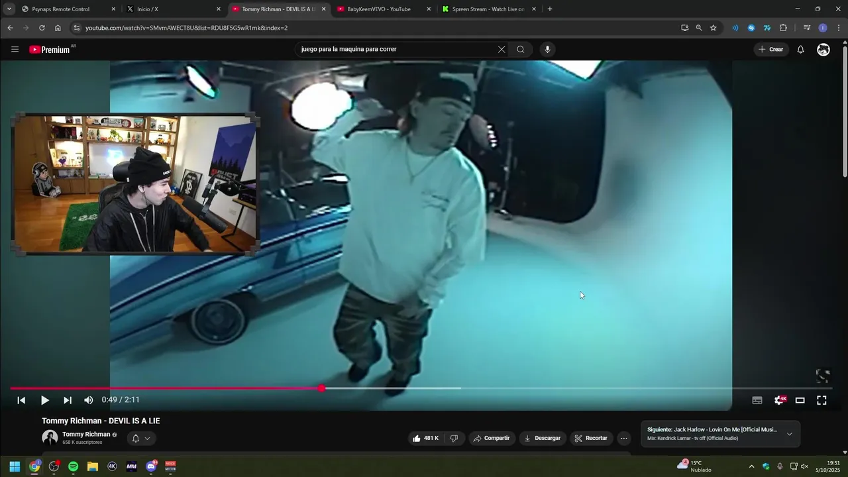Open Spotify from the taskbar
The width and height of the screenshot is (848, 477).
pos(73,466)
